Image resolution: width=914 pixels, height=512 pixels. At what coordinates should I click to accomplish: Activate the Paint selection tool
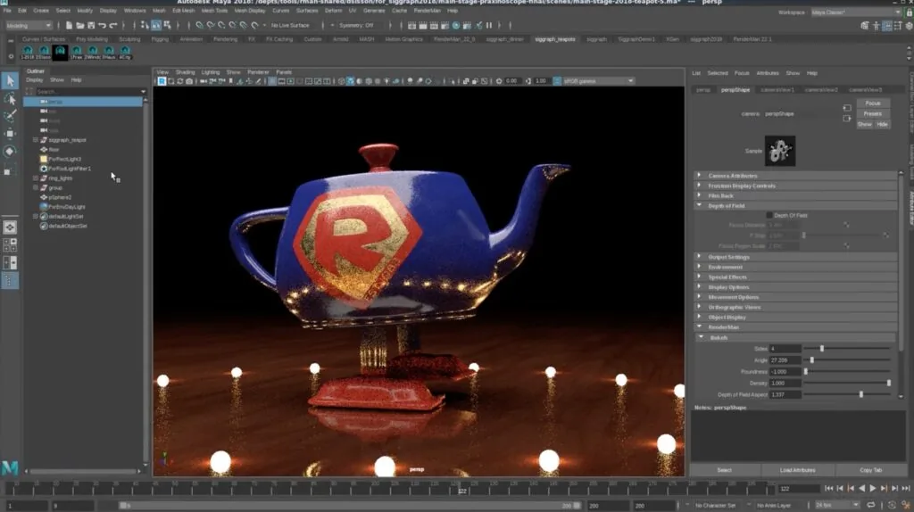[10, 117]
